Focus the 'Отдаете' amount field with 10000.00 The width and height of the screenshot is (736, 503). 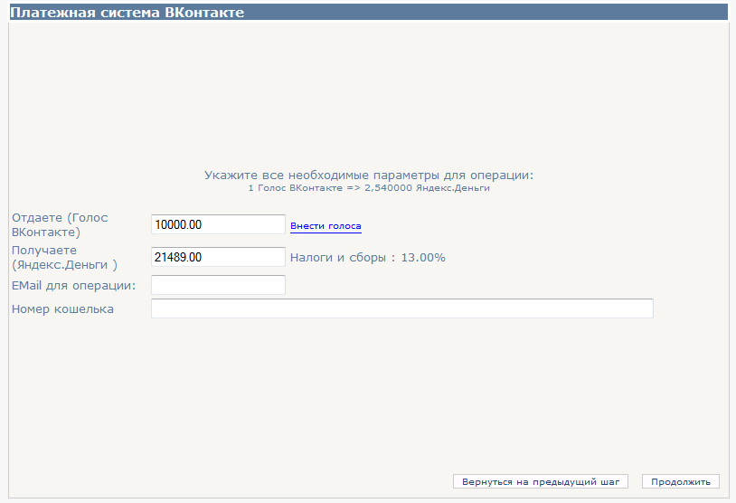tap(218, 224)
